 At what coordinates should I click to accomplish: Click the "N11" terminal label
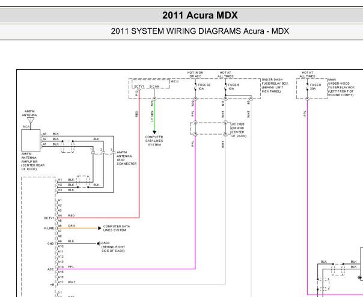(223, 103)
